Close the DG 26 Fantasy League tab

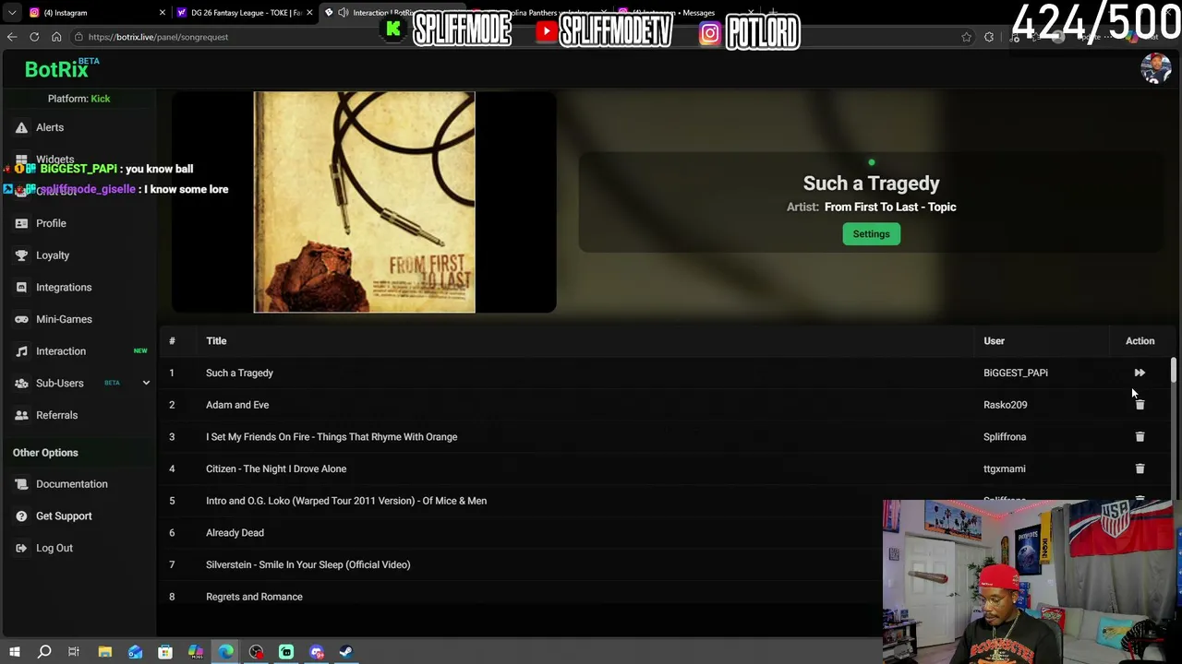(309, 13)
